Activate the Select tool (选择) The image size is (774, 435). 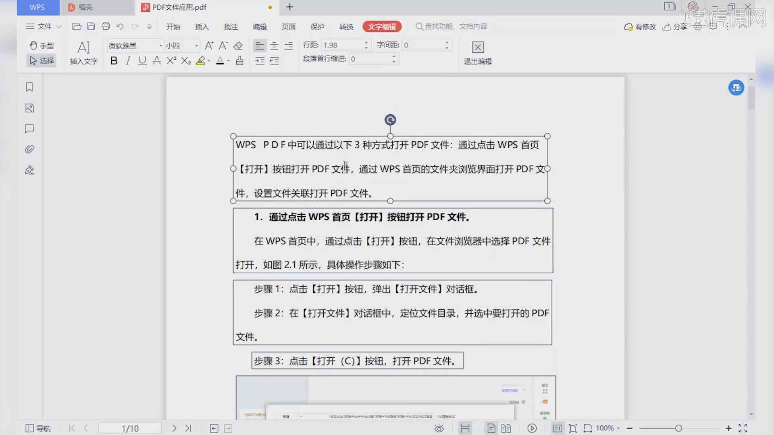click(x=42, y=60)
